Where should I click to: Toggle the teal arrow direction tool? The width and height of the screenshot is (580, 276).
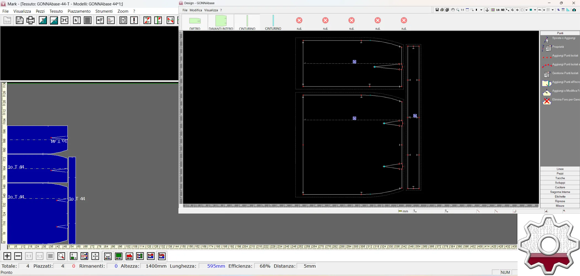coord(54,20)
